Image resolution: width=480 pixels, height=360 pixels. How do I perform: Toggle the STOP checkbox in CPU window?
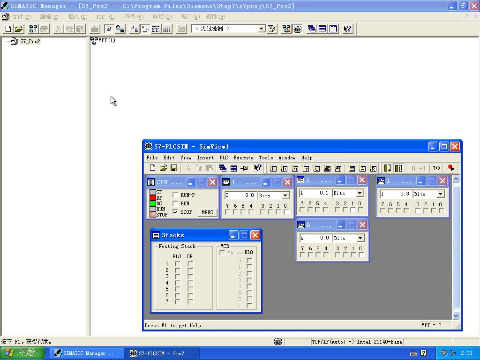(x=175, y=212)
